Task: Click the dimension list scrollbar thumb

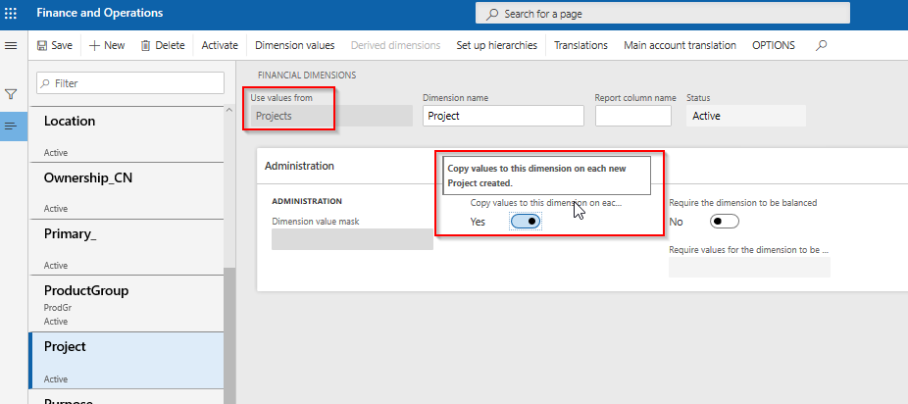Action: click(229, 335)
